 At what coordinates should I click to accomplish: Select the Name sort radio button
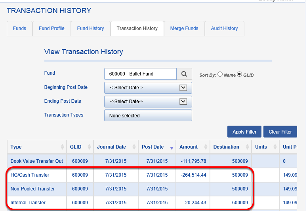tap(220, 74)
